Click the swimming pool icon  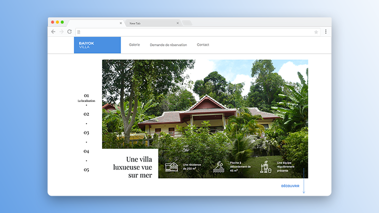[219, 167]
